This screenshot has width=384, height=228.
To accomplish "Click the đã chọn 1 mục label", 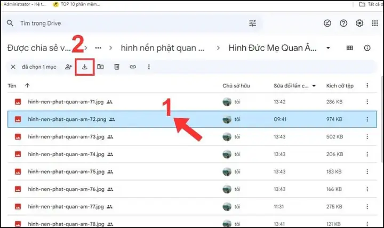I will 39,67.
